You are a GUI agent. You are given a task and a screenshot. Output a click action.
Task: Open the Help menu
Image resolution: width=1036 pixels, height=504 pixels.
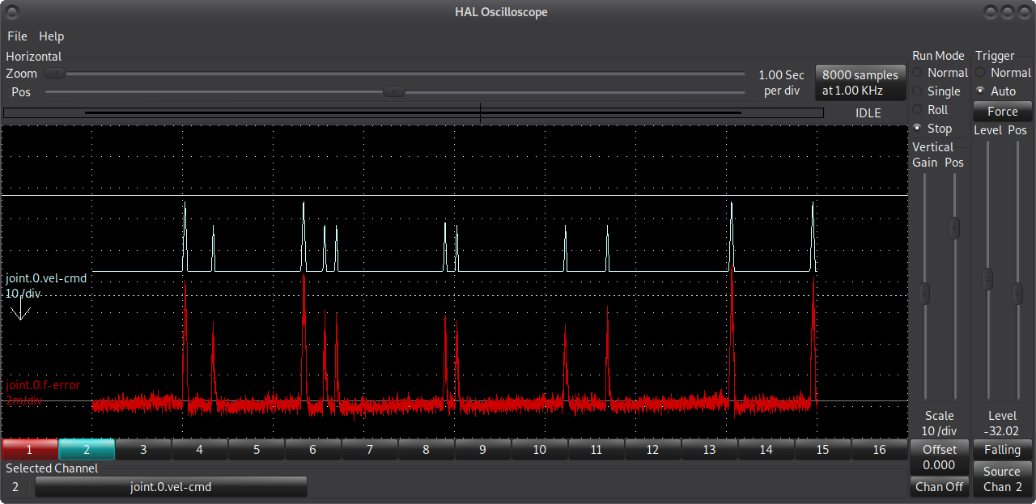point(52,36)
